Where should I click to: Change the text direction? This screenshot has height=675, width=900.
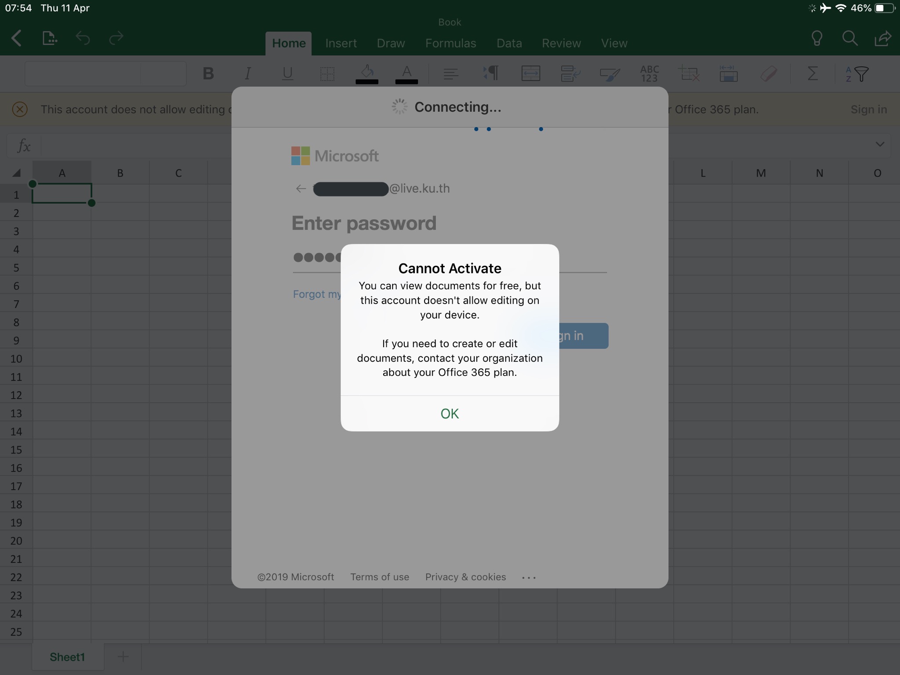pyautogui.click(x=490, y=73)
